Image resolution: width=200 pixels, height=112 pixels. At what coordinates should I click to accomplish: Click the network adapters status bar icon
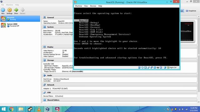point(152,68)
